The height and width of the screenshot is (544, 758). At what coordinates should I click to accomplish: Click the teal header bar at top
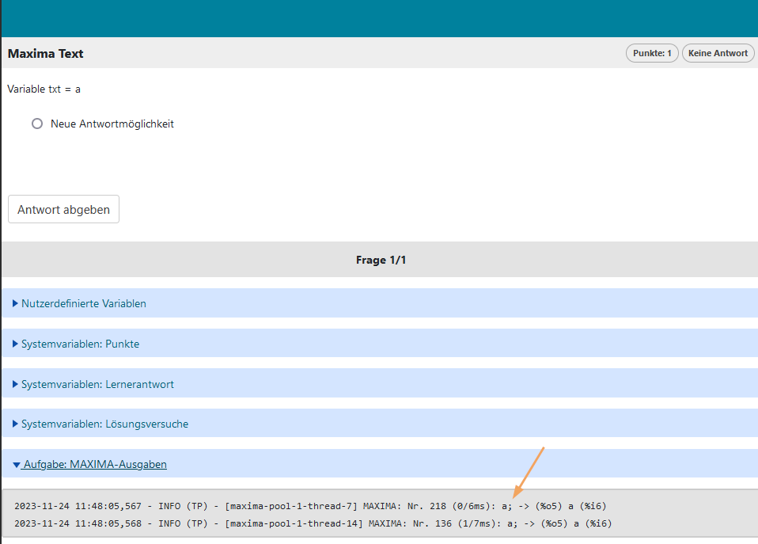coord(380,18)
